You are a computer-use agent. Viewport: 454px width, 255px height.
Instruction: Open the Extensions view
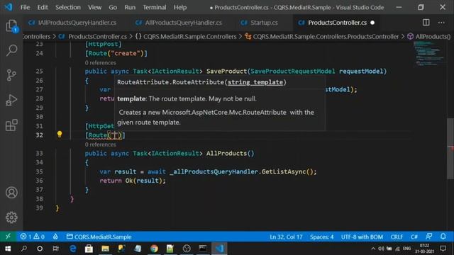[x=11, y=125]
